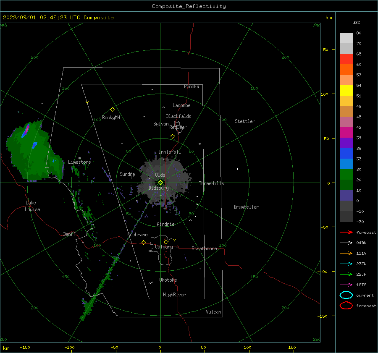Screen dimensions: 378x353
Task: Pick the orange 57-60 dBZ swatch
Action: pyautogui.click(x=346, y=70)
